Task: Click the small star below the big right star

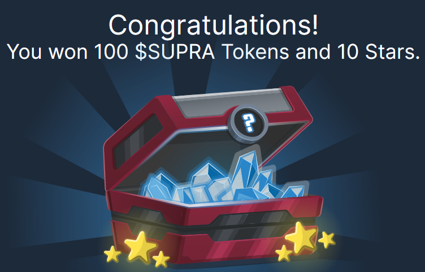Action: (284, 253)
